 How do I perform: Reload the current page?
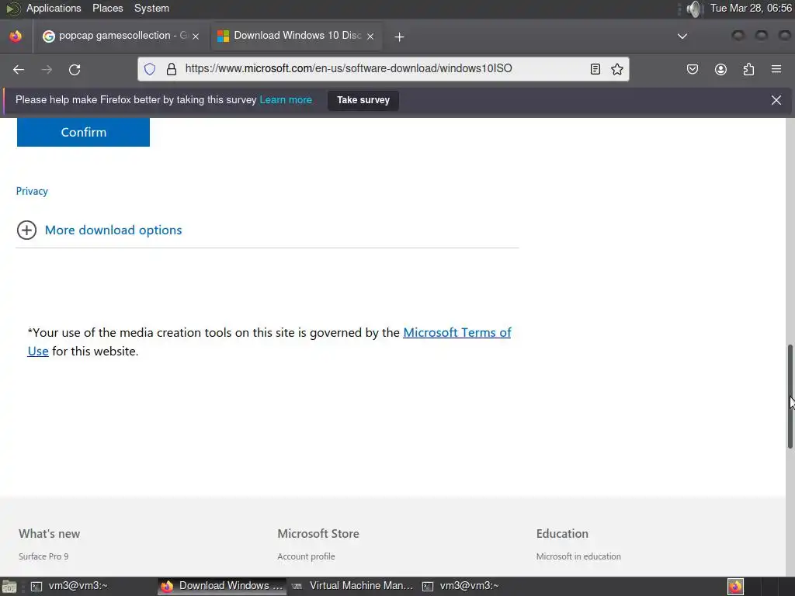(75, 69)
